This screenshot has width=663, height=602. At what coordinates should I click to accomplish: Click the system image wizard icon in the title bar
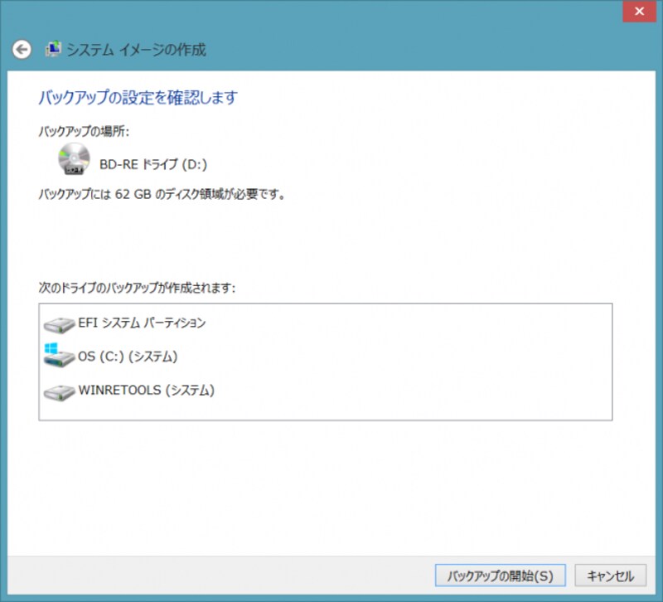pyautogui.click(x=53, y=49)
